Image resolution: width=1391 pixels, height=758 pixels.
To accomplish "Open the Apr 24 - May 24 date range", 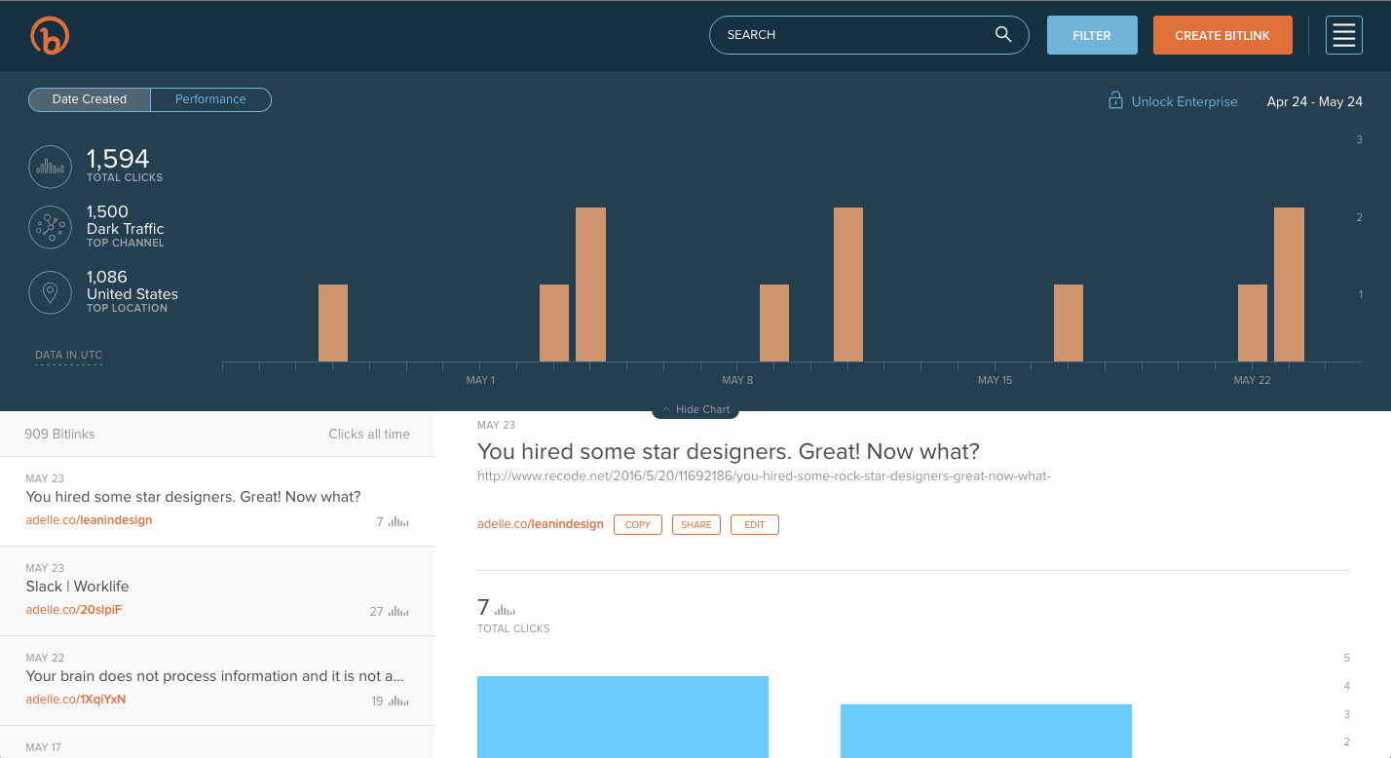I will [1314, 101].
